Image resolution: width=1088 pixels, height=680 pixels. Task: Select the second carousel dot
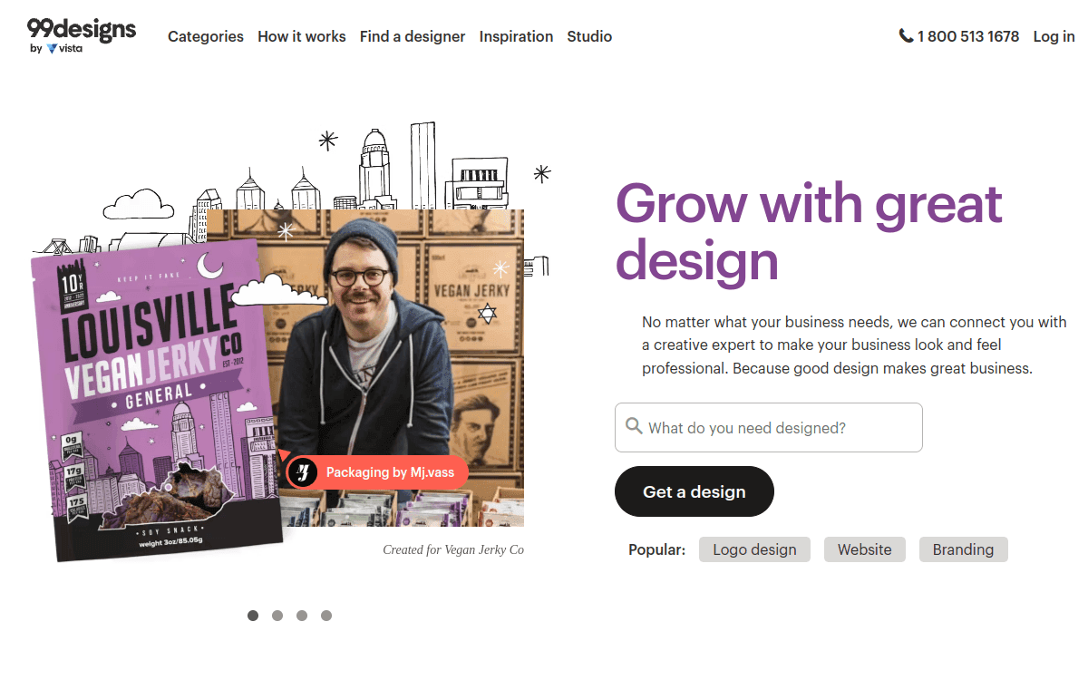click(277, 616)
